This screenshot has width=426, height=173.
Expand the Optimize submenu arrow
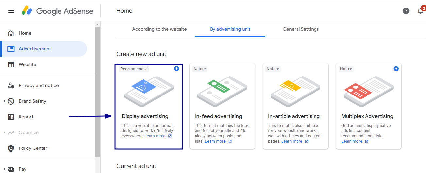point(4,132)
